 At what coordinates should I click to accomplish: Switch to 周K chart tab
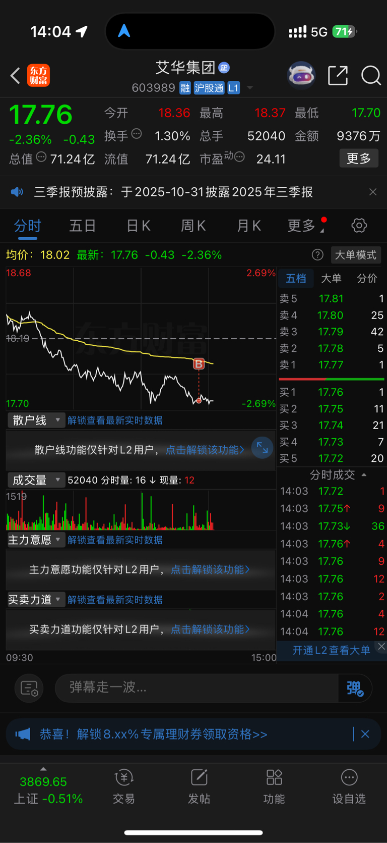tap(193, 226)
